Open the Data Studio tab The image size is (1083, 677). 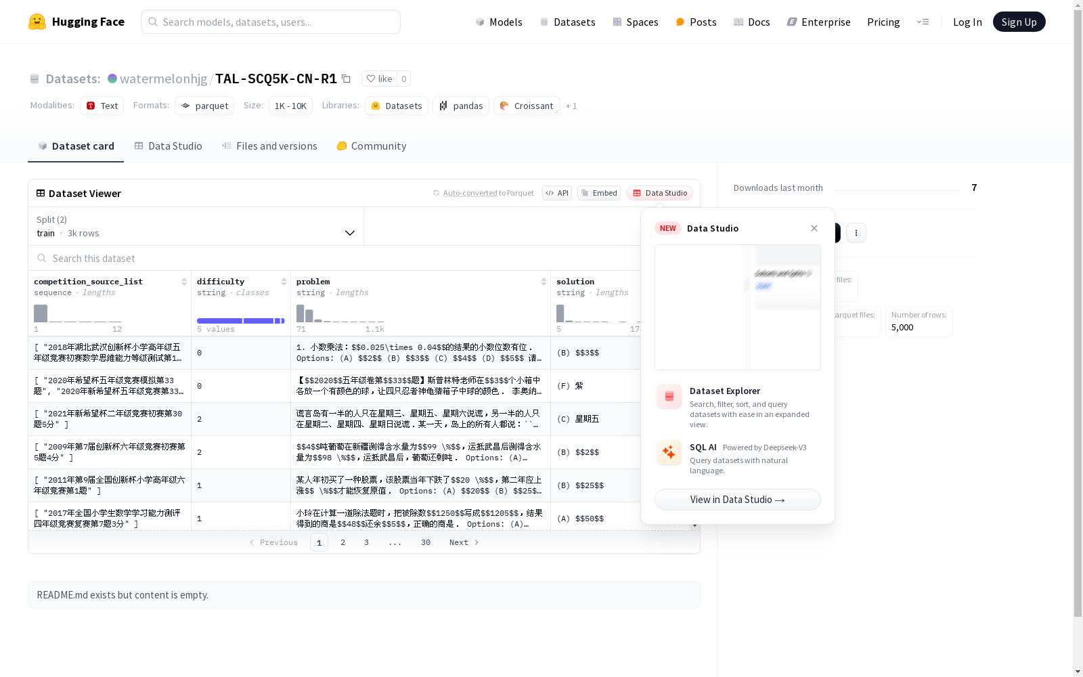169,146
